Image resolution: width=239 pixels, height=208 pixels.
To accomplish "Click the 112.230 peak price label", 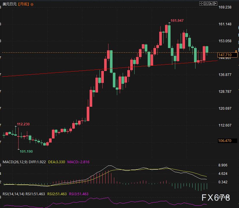I will click(x=23, y=124).
